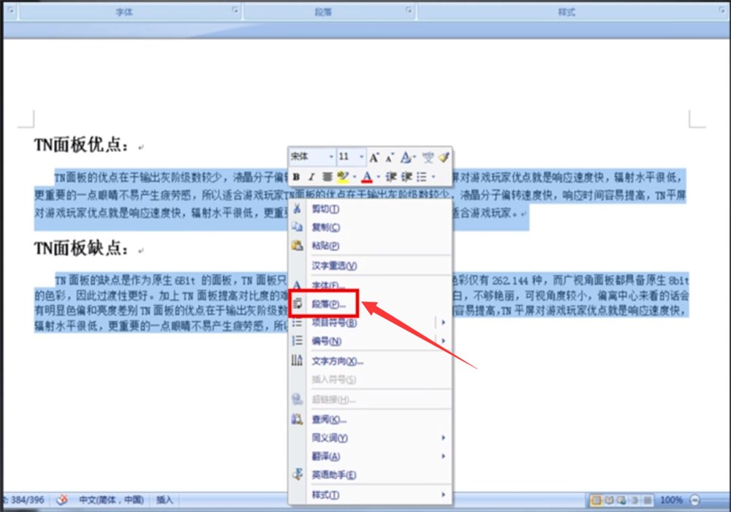Click the 100% zoom level button

673,500
